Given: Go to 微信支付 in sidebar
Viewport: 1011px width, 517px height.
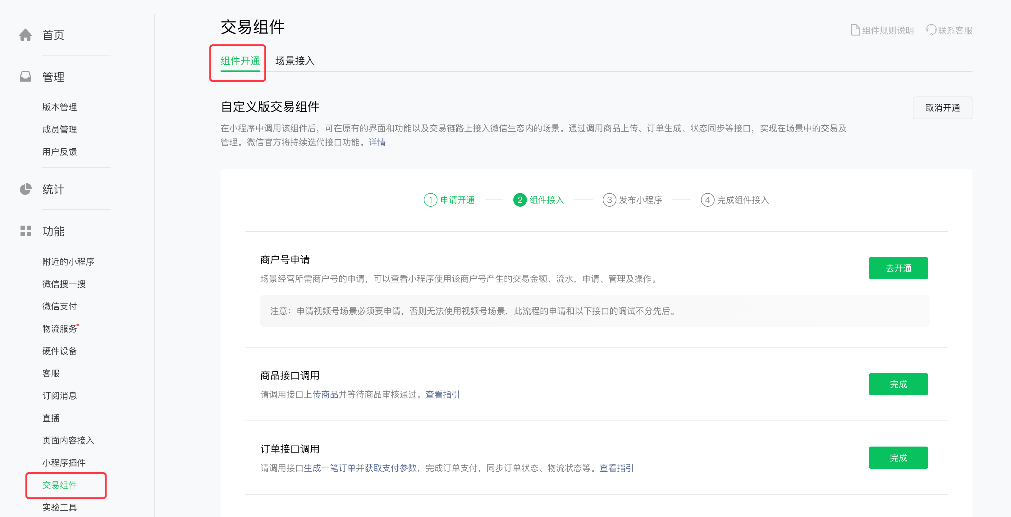Looking at the screenshot, I should 60,306.
